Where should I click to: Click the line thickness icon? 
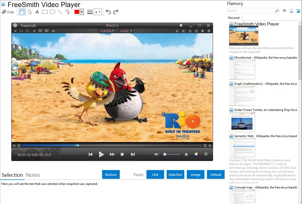click(90, 12)
